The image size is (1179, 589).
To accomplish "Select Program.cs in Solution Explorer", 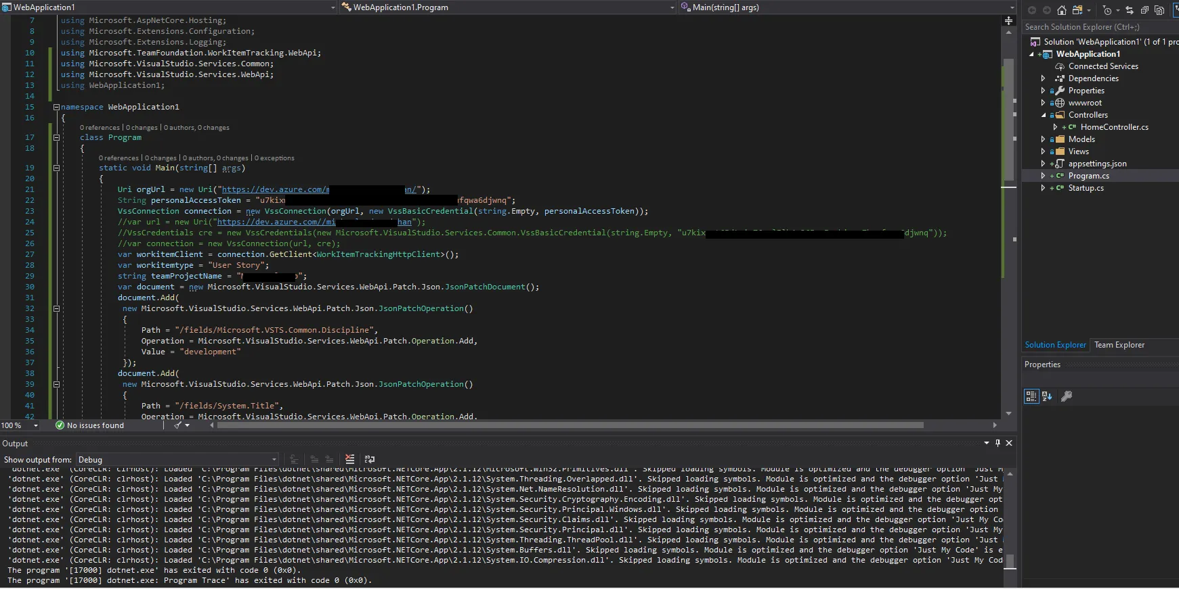I will click(x=1089, y=176).
